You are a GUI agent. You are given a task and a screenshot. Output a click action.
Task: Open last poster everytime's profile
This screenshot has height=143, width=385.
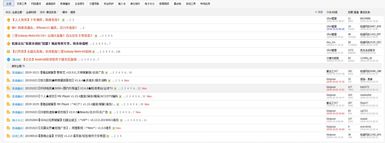tap(366, 127)
